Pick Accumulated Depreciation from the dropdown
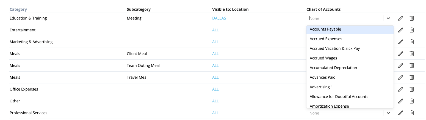 pyautogui.click(x=333, y=68)
